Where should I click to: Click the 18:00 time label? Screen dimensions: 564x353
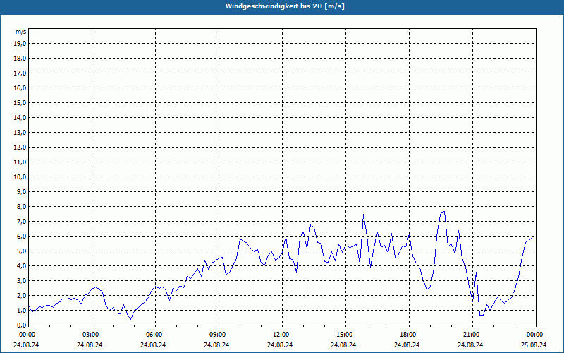408,335
